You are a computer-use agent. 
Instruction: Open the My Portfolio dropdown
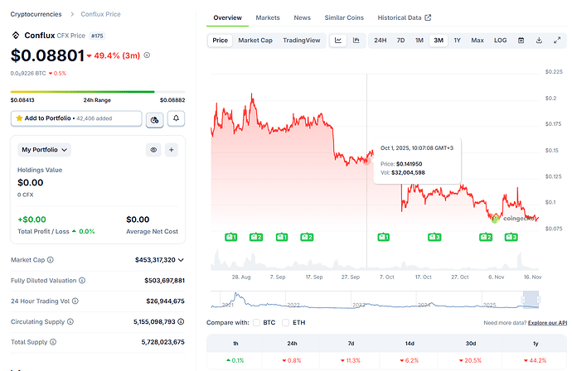click(x=44, y=150)
